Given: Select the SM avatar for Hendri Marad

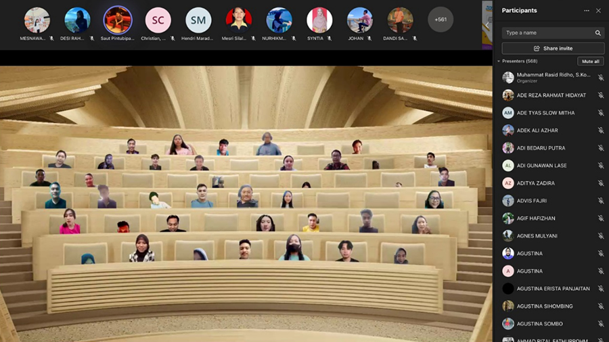Looking at the screenshot, I should (198, 20).
